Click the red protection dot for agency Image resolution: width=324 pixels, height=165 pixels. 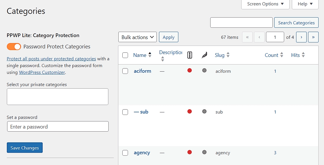tap(189, 152)
